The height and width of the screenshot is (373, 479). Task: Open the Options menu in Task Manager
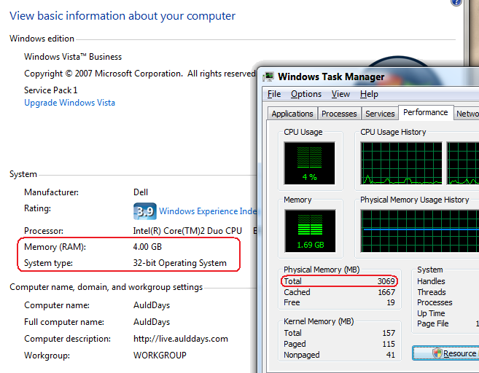tap(306, 94)
